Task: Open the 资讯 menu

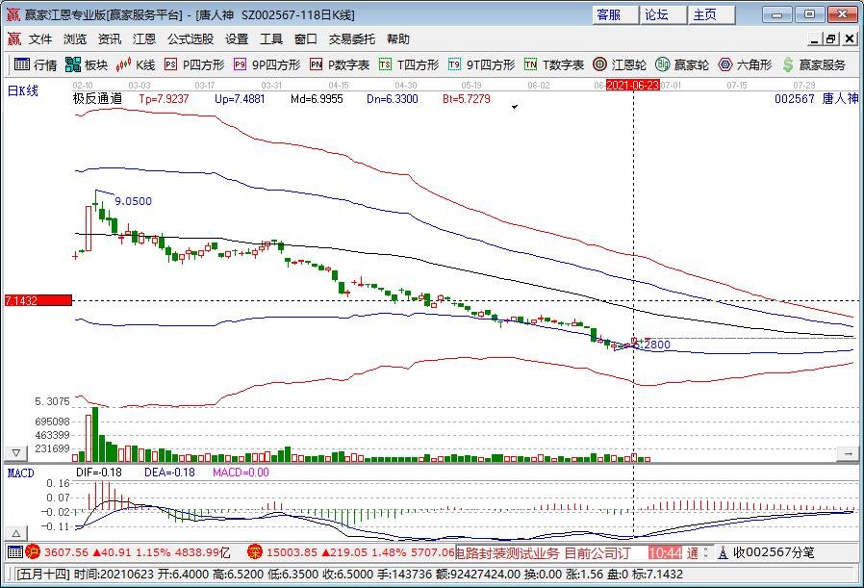Action: coord(110,39)
